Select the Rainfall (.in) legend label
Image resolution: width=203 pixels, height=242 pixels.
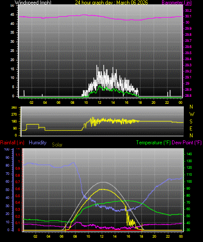click(12, 143)
